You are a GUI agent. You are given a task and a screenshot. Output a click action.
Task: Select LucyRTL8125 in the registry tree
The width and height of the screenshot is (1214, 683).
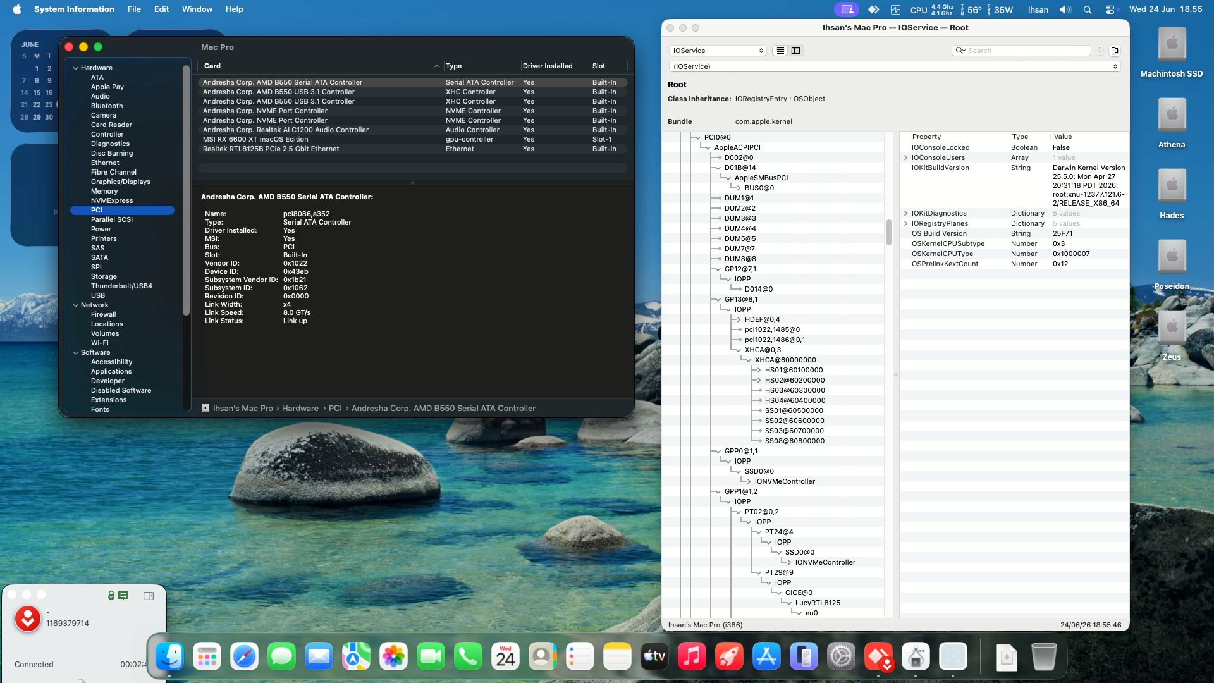[818, 603]
